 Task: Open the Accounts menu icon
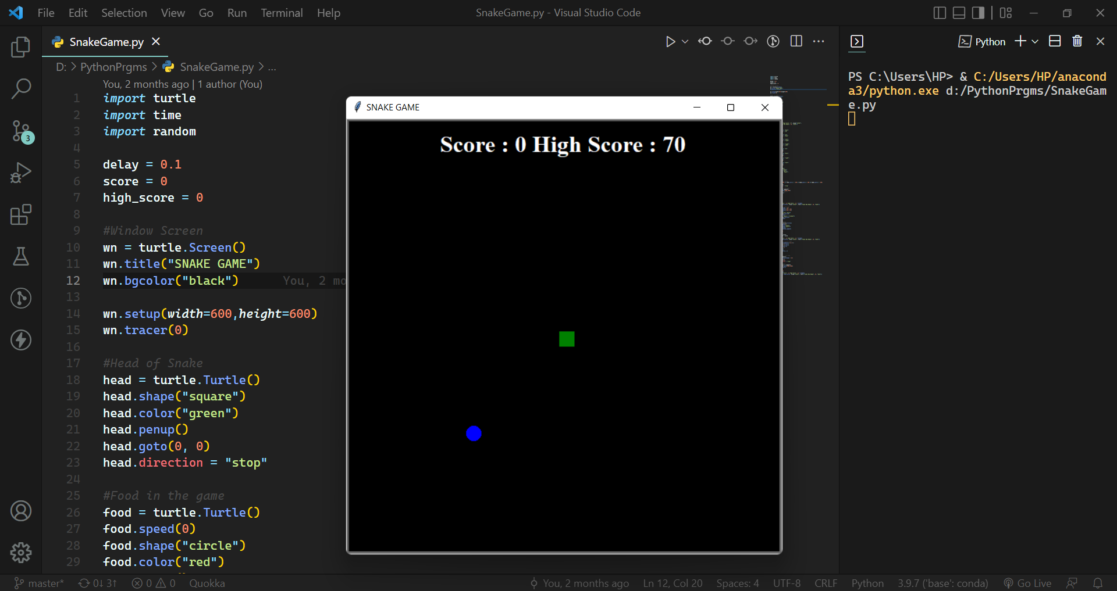[21, 511]
